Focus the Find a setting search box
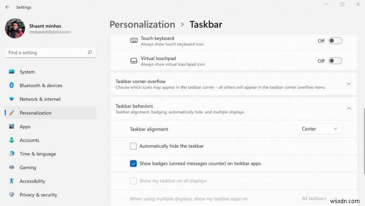The width and height of the screenshot is (365, 206). [x=50, y=53]
